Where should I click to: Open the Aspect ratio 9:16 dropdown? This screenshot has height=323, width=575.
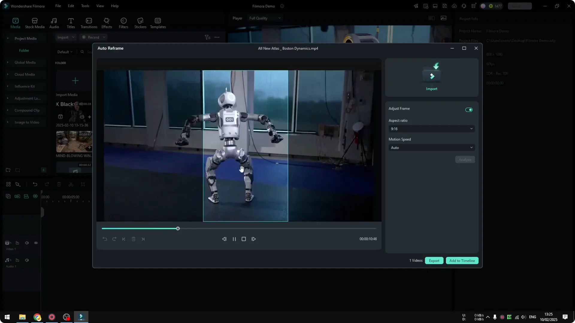pos(432,129)
